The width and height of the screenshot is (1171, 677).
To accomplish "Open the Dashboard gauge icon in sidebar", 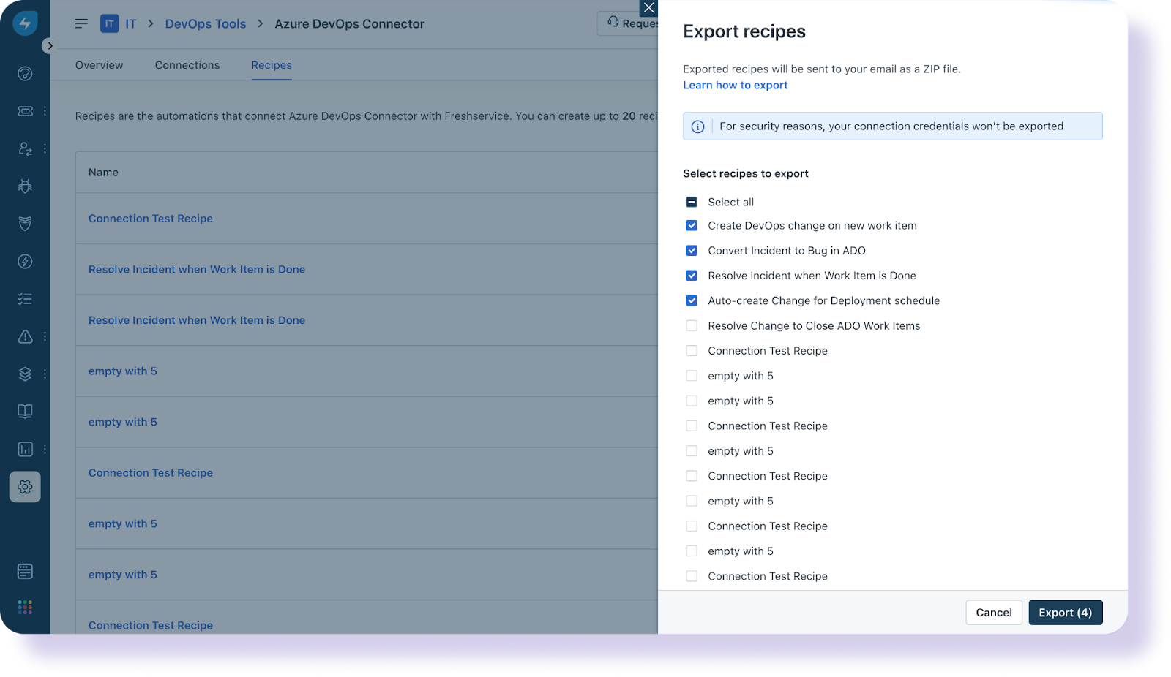I will click(25, 73).
